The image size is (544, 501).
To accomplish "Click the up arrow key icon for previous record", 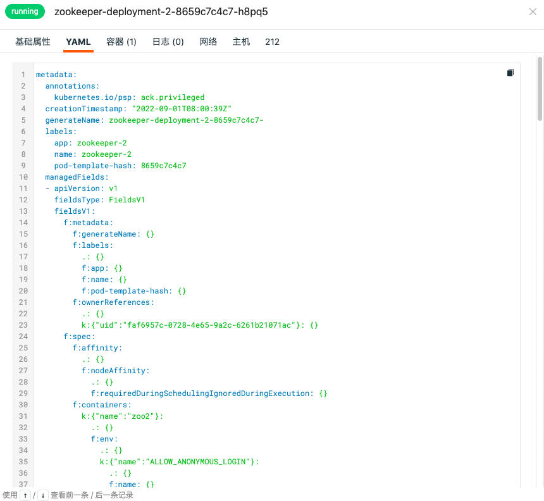I will [25, 495].
